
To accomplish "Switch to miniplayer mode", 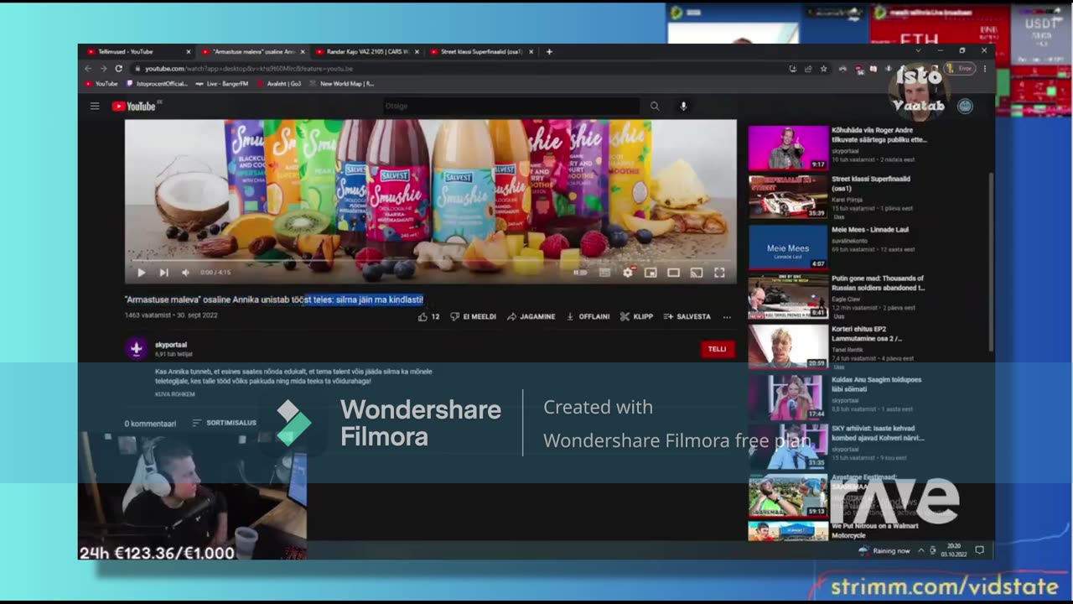I will tap(651, 273).
